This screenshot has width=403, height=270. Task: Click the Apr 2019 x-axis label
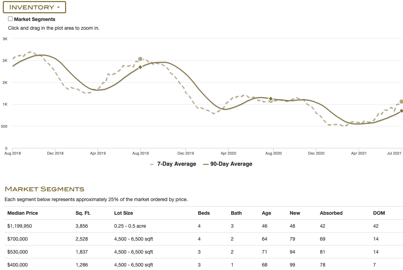[x=98, y=154]
